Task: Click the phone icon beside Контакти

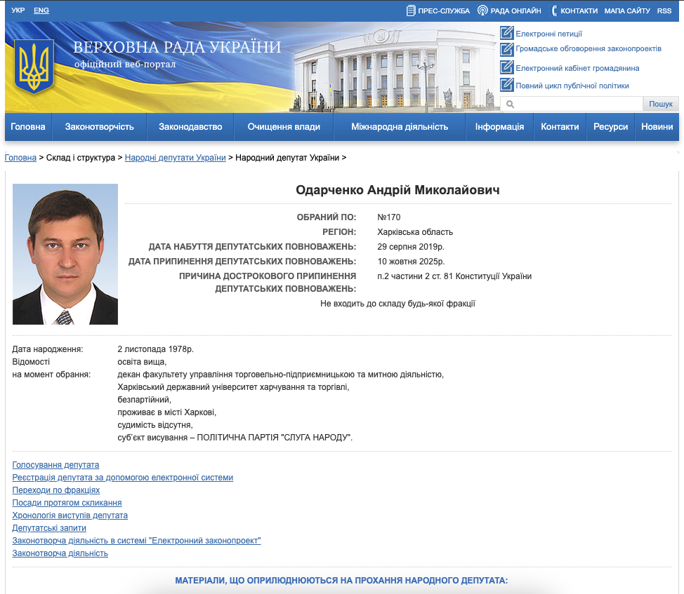Action: pos(554,11)
